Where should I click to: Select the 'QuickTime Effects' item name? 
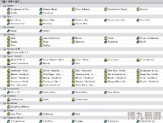click(x=20, y=107)
